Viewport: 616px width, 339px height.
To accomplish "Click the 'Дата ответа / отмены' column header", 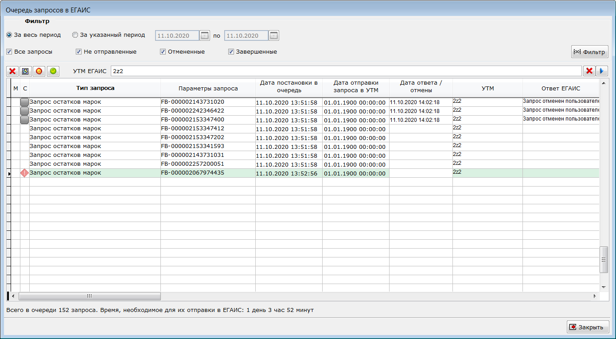I will pos(421,88).
